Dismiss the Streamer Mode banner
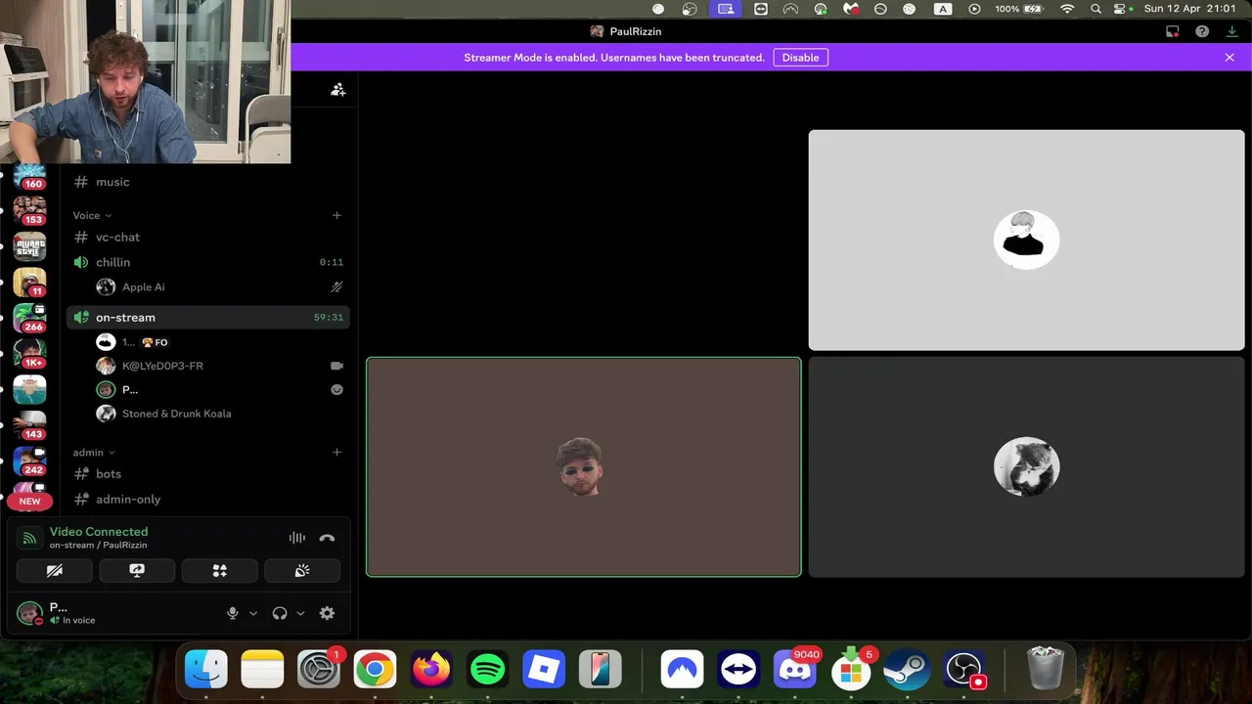This screenshot has height=704, width=1252. pos(1230,58)
